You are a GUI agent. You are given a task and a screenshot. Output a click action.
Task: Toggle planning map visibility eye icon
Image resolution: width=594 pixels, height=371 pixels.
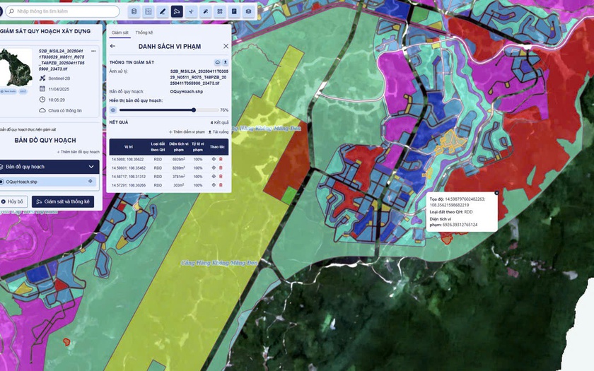click(112, 110)
